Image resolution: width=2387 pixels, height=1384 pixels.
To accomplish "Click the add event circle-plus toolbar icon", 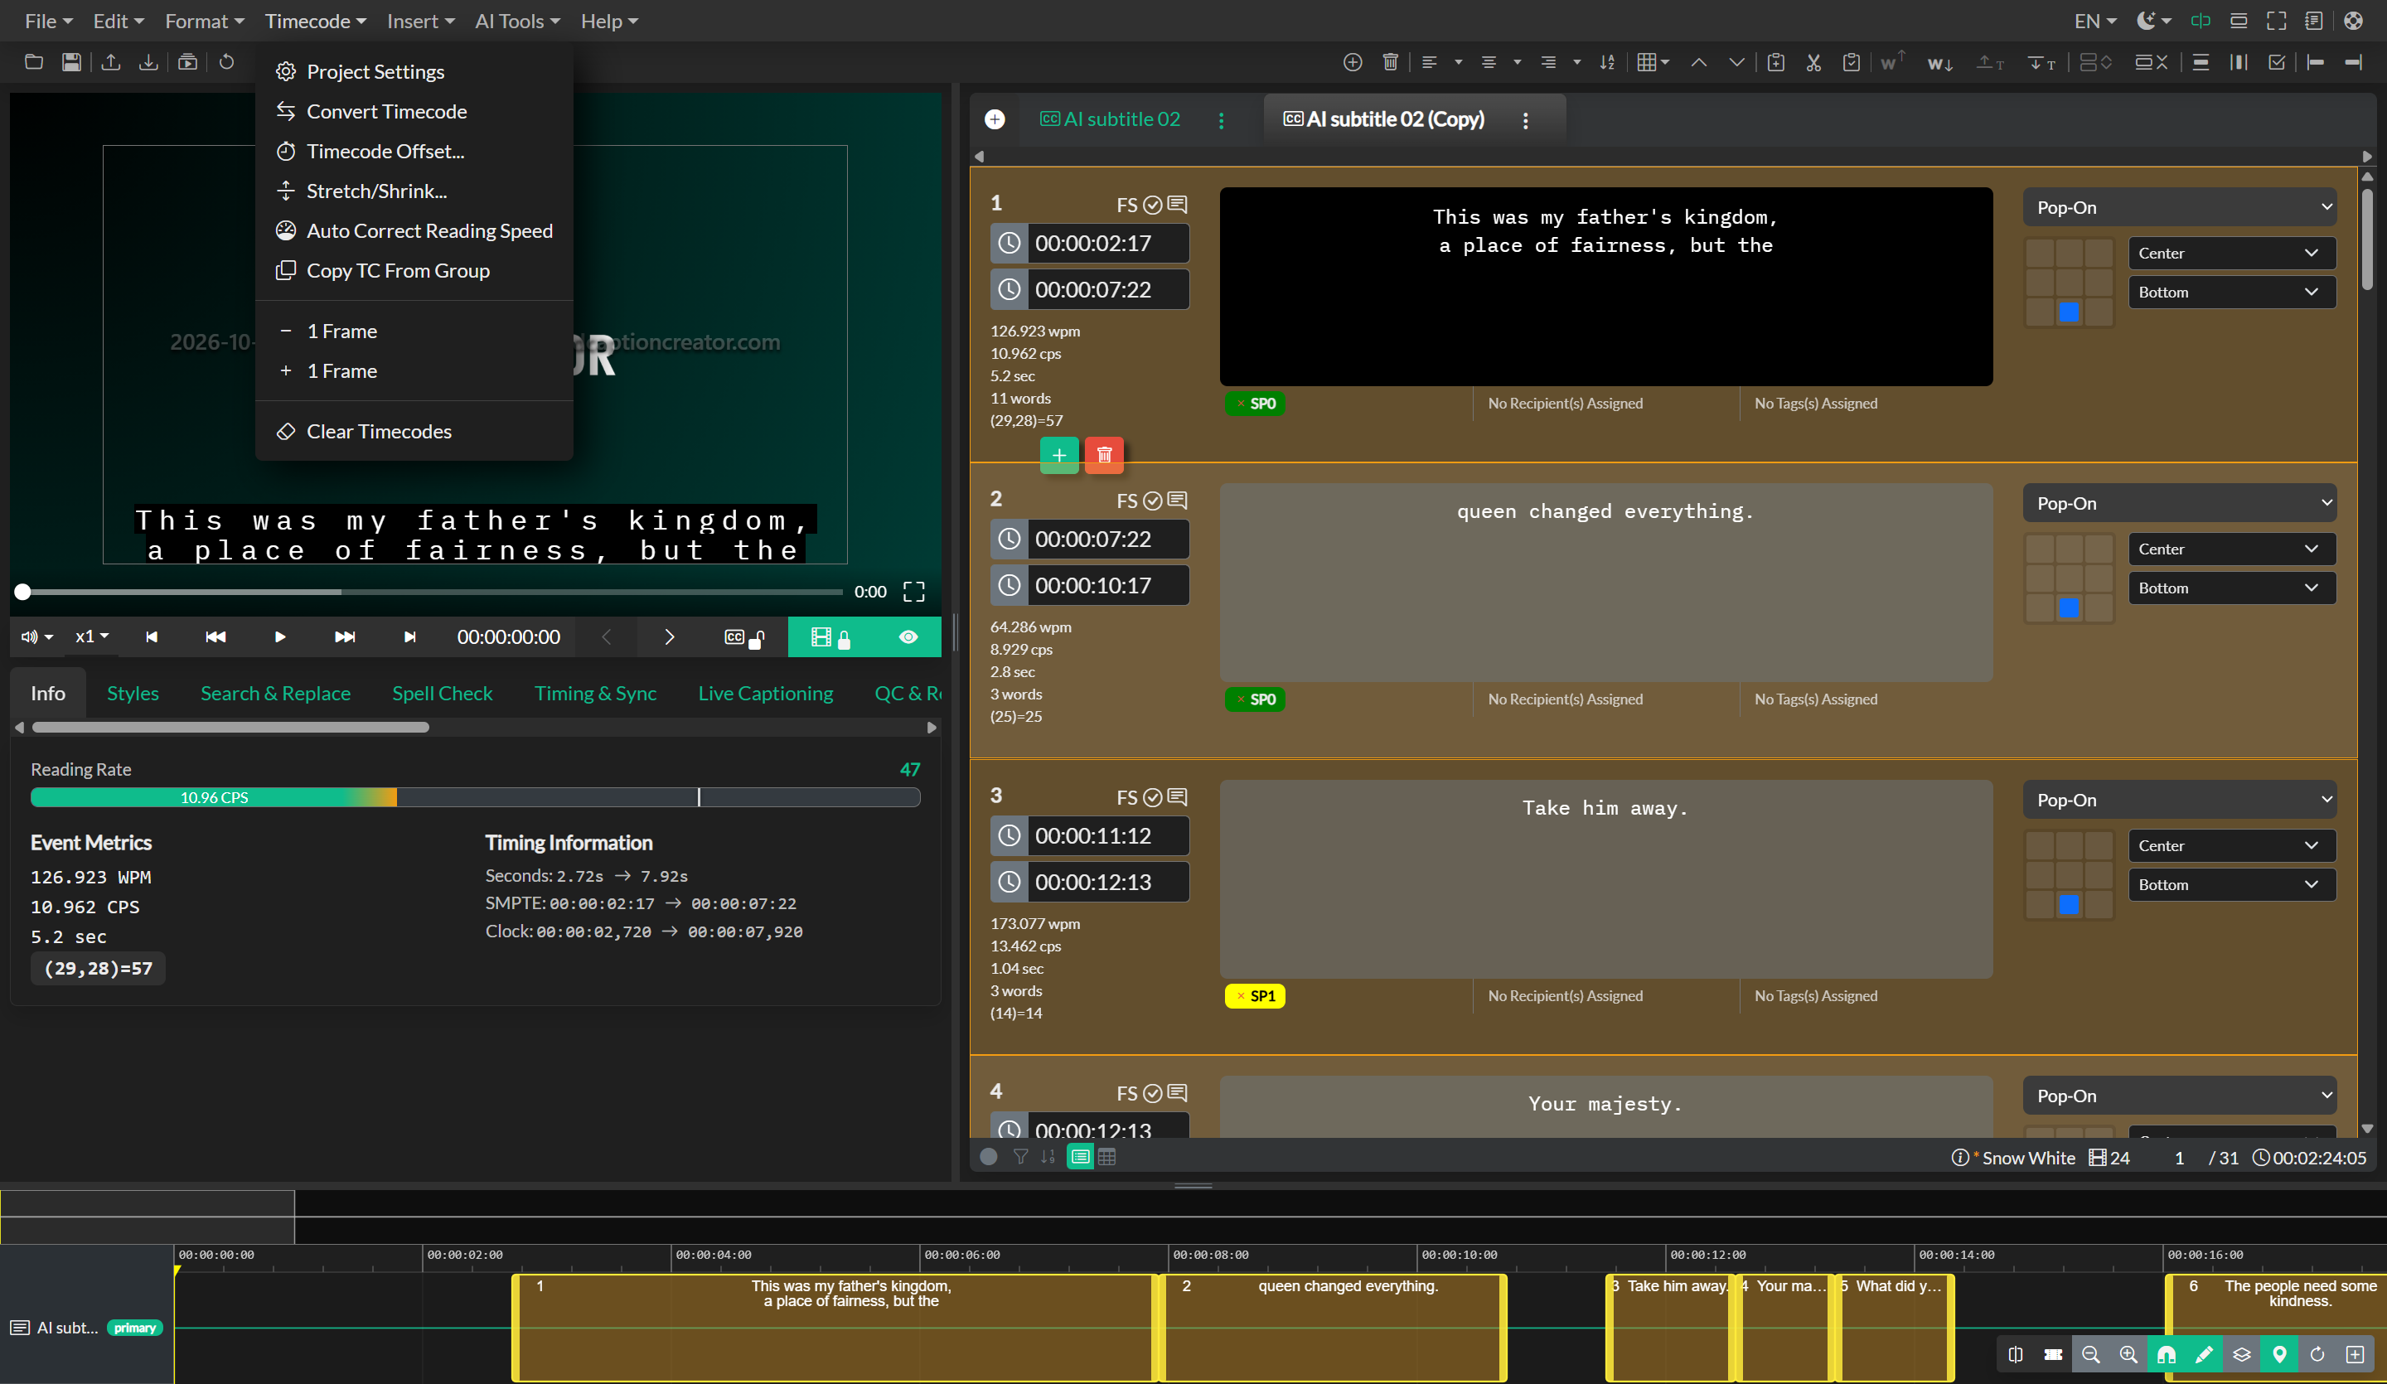I will pos(1353,62).
